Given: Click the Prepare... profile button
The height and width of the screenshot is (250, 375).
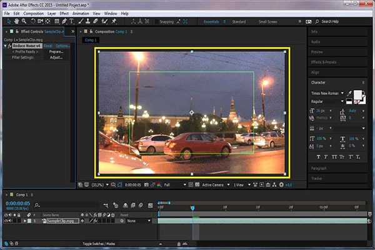Looking at the screenshot, I should [56, 52].
